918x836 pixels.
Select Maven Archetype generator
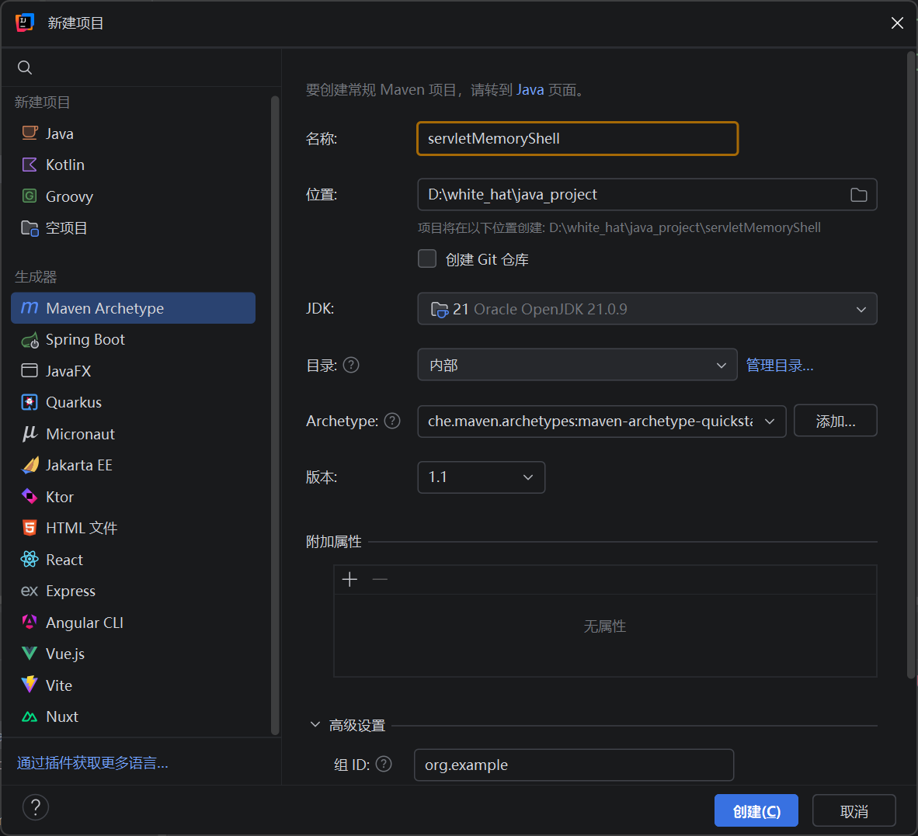pos(133,307)
